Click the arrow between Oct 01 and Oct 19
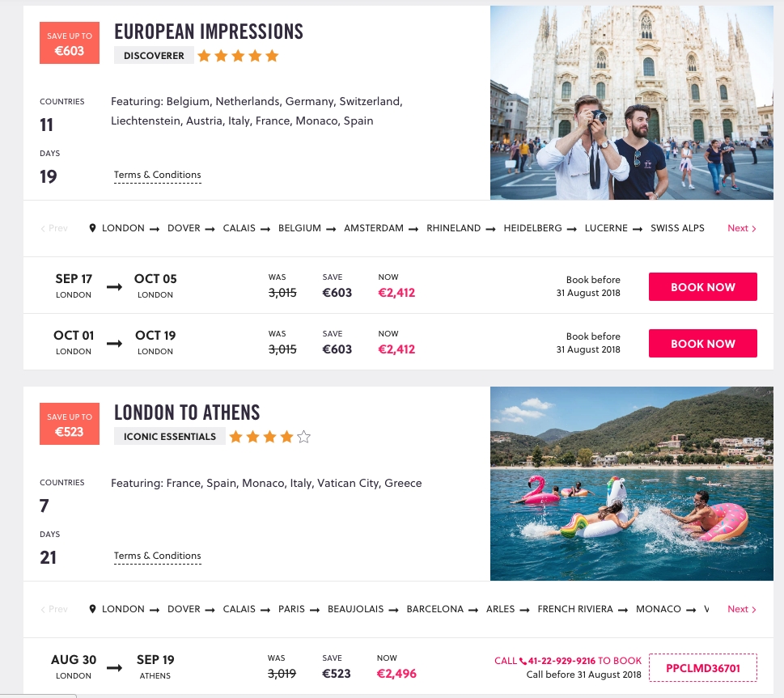This screenshot has width=784, height=698. click(114, 343)
